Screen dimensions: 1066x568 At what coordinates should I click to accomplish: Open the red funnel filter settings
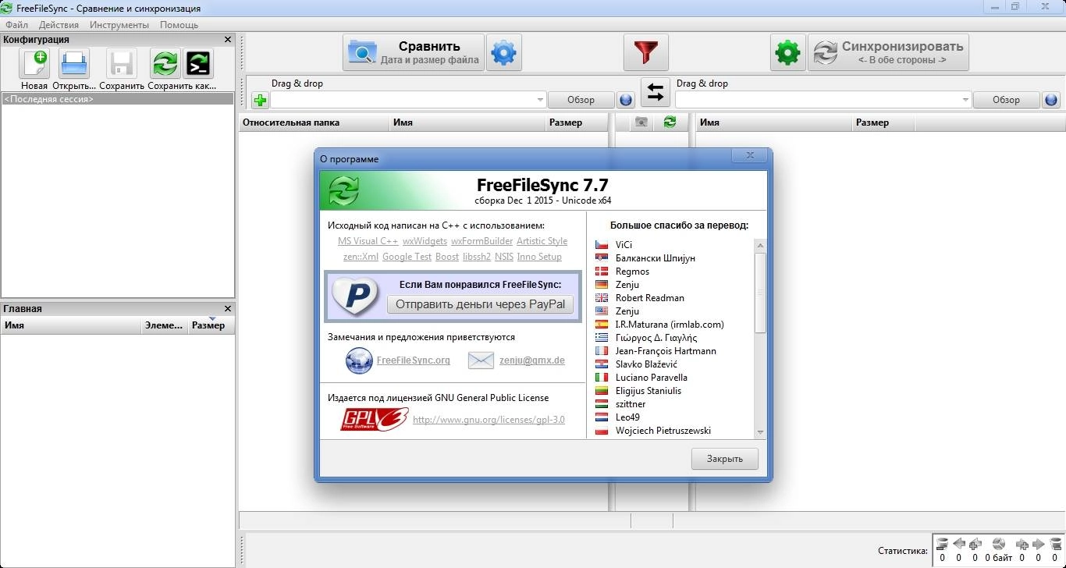tap(645, 52)
